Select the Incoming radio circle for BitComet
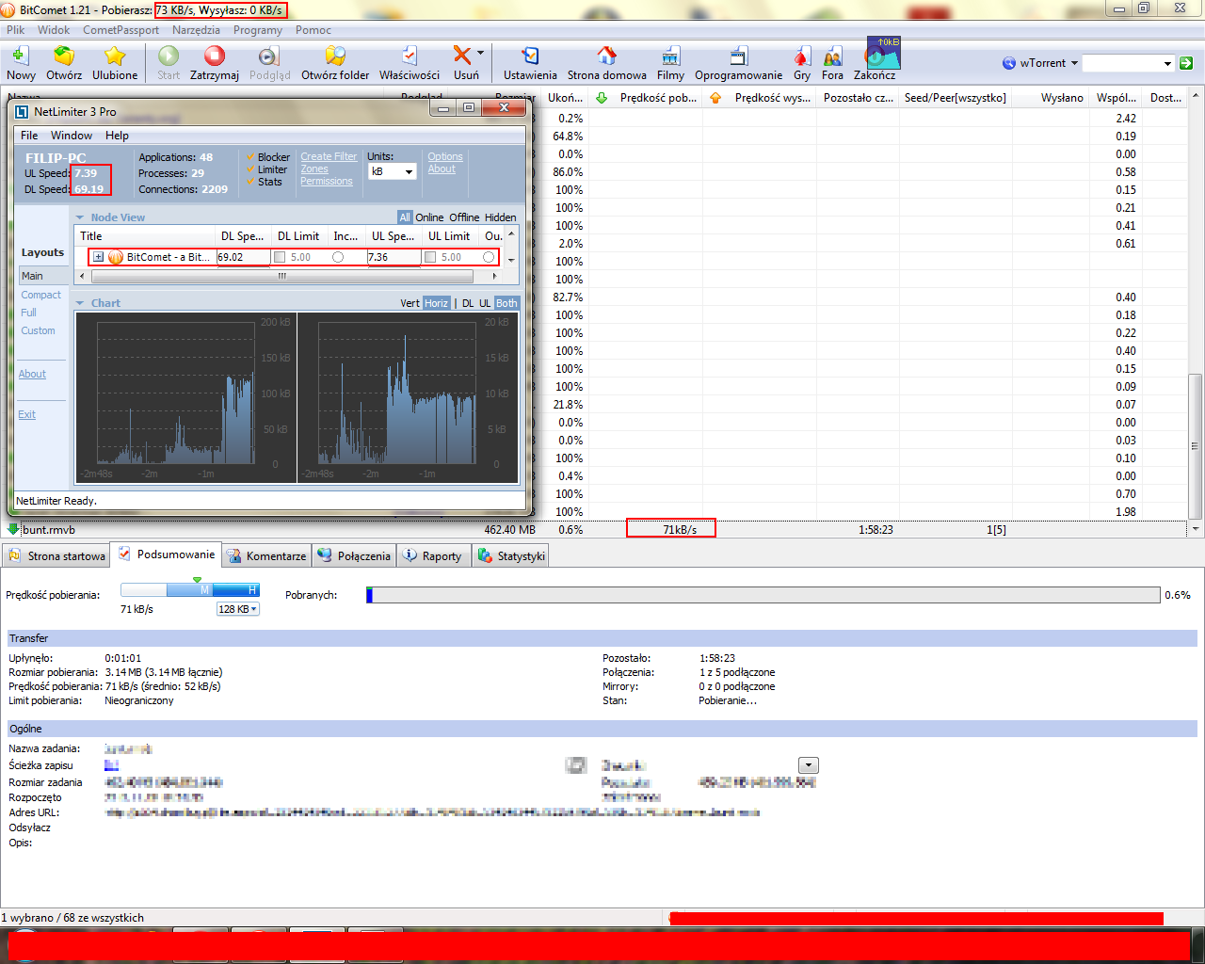 [338, 257]
